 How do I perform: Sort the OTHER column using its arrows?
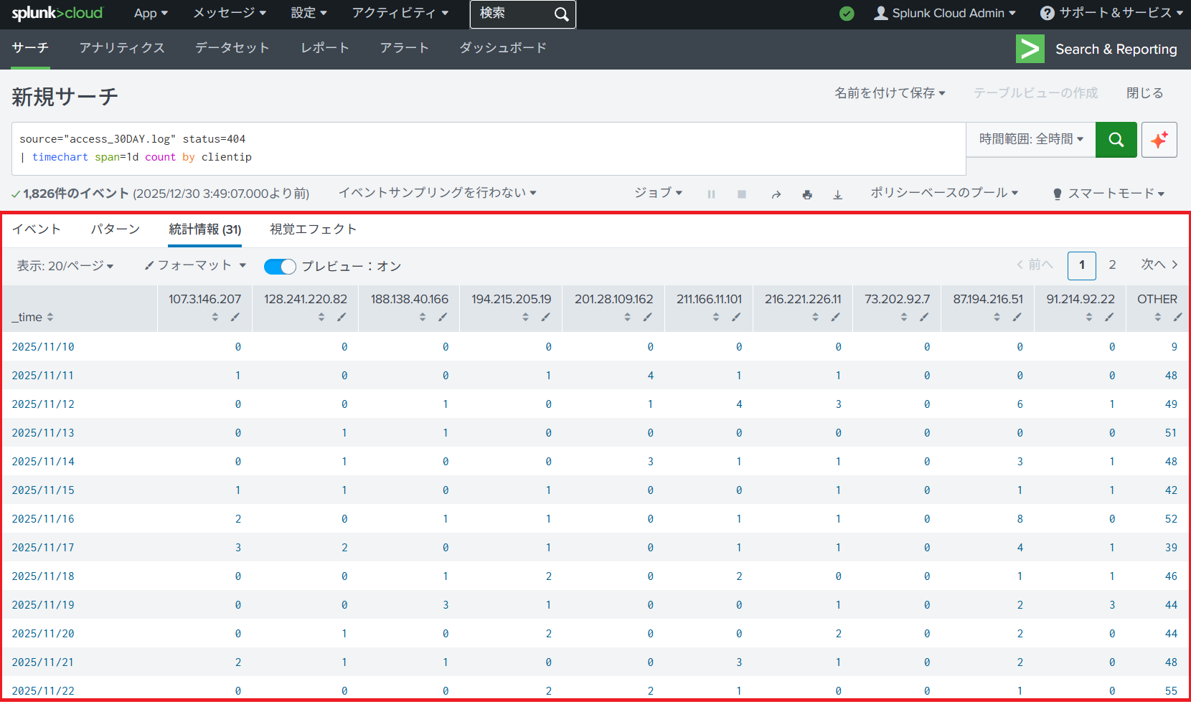[x=1157, y=317]
